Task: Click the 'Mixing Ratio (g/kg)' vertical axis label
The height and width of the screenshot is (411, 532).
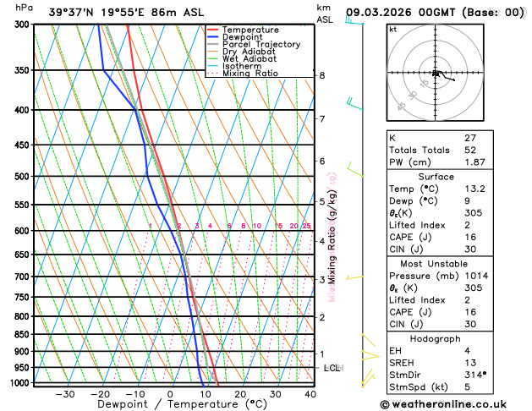Action: [x=332, y=237]
